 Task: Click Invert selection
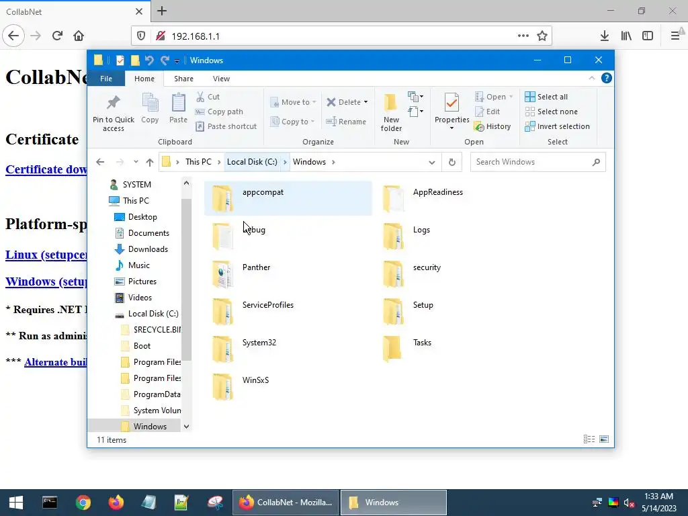pyautogui.click(x=557, y=126)
